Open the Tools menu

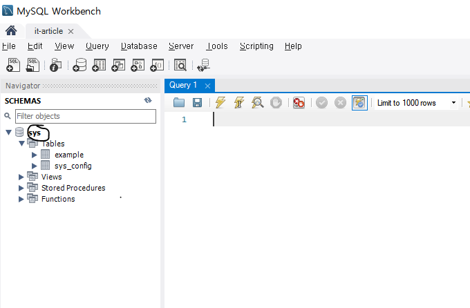click(x=217, y=46)
